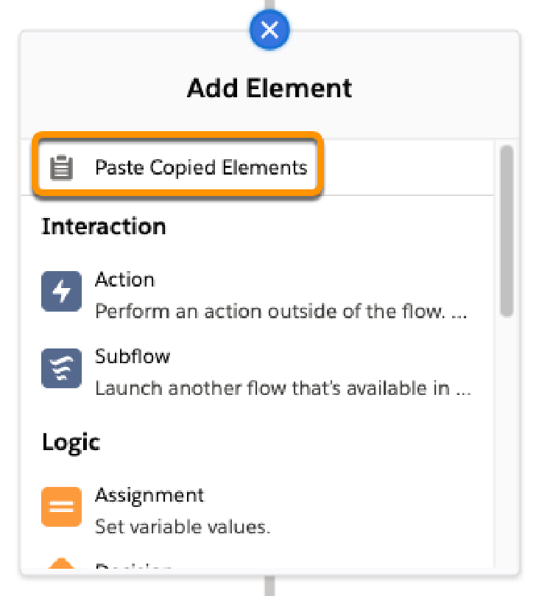Click the Add Element title
Viewport: 539px width, 596px height.
pyautogui.click(x=269, y=88)
